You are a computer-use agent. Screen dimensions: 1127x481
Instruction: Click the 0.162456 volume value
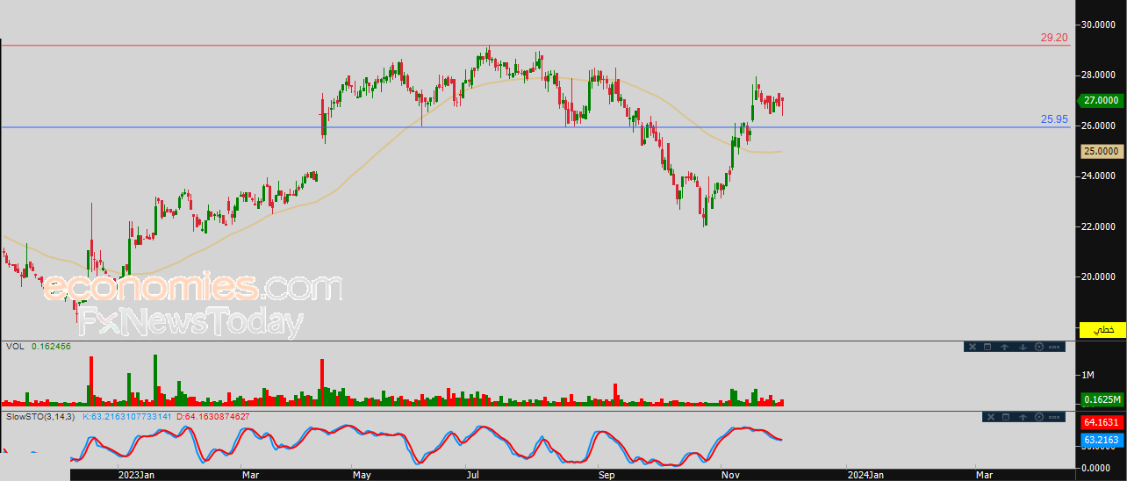click(x=51, y=347)
